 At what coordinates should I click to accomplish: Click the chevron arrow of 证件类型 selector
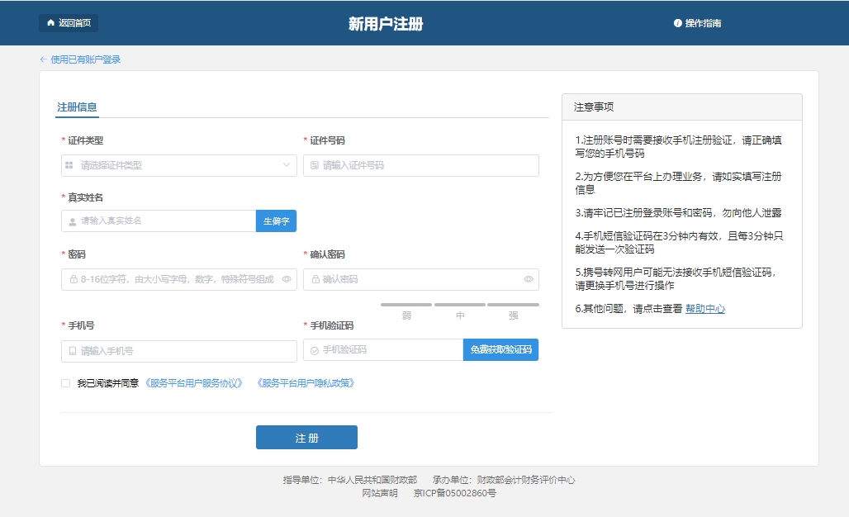287,165
